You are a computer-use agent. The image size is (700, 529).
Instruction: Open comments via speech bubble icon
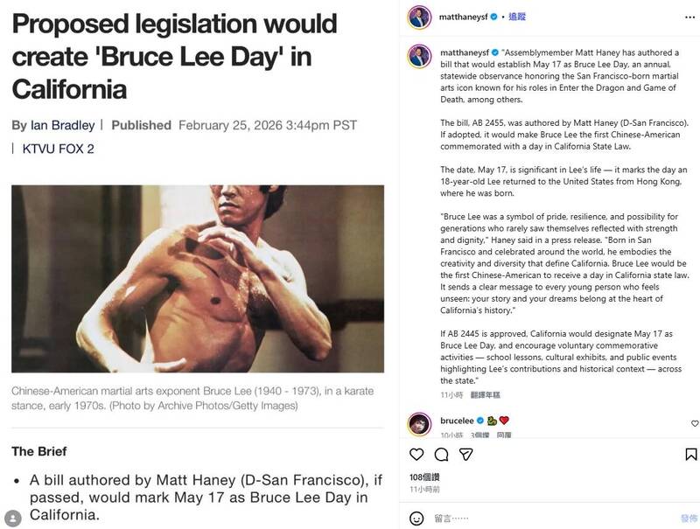(x=442, y=455)
